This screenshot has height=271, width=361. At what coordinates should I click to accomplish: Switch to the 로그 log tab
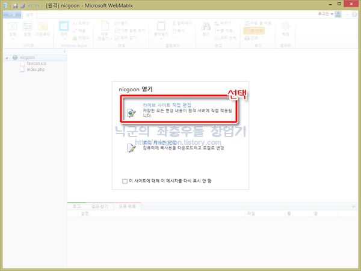(76, 207)
